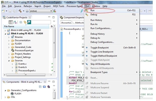156x101 pixels.
Task: Click the New toolbar icon
Action: [3, 11]
